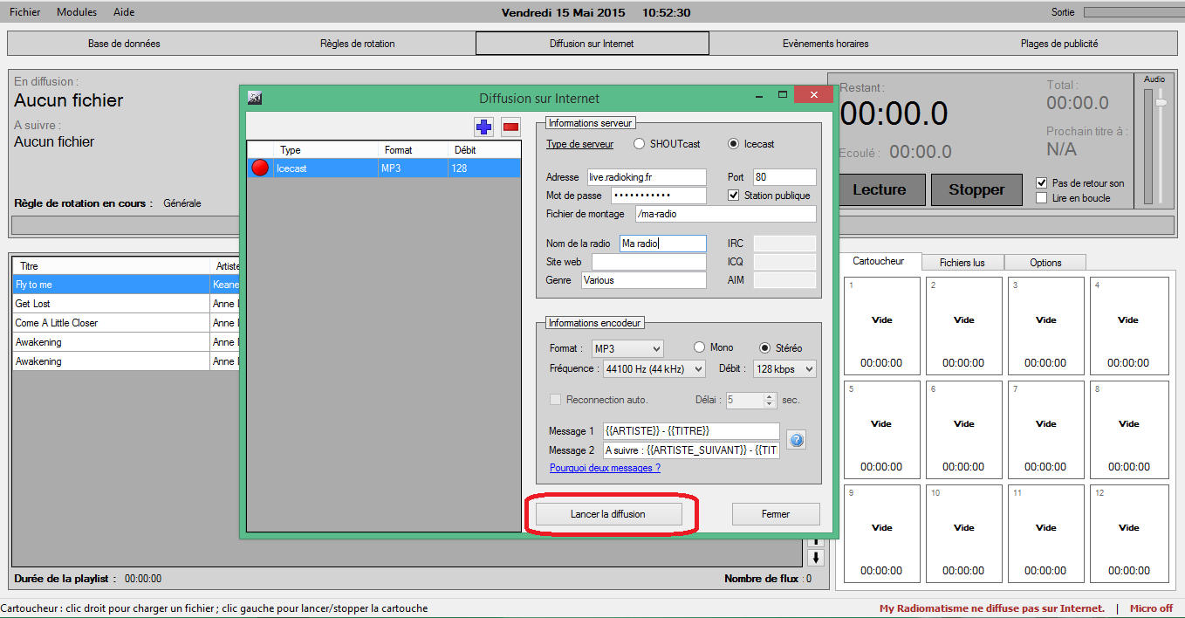Open the Pourquoi deux messages link
The width and height of the screenshot is (1185, 618).
point(605,468)
